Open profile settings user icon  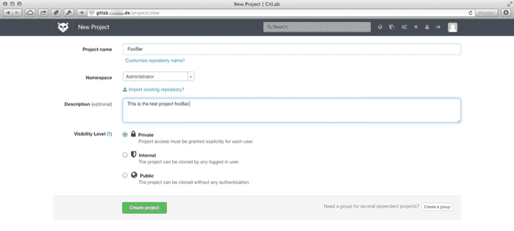pyautogui.click(x=427, y=27)
